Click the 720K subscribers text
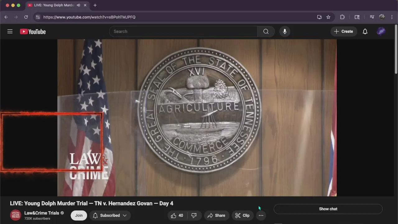 (x=37, y=219)
